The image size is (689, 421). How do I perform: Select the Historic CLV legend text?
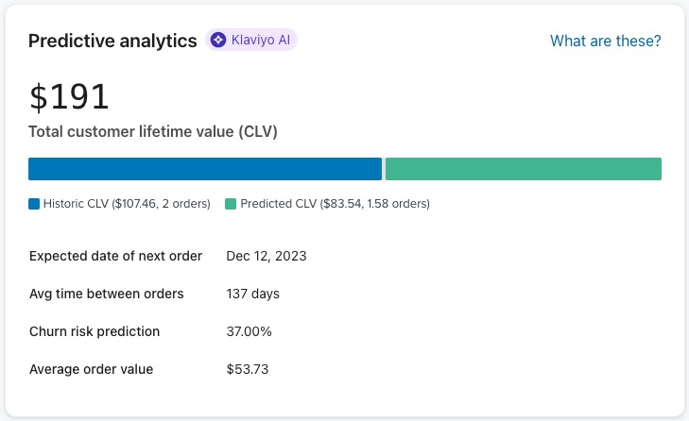tap(127, 204)
